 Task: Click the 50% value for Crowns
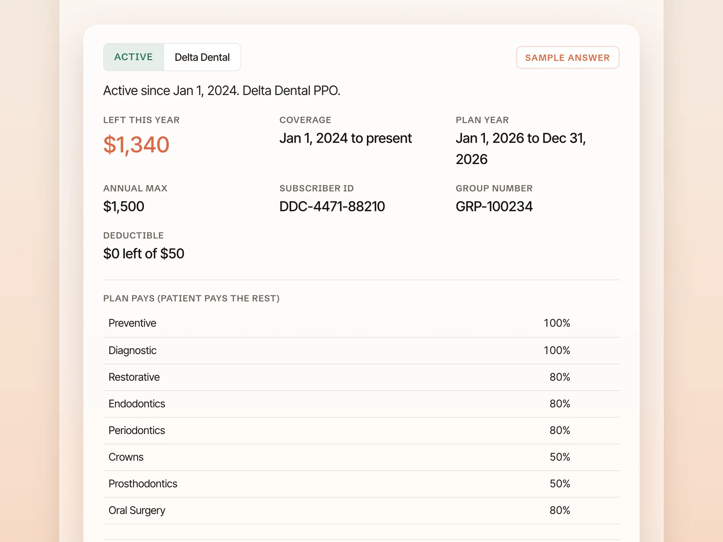click(560, 457)
